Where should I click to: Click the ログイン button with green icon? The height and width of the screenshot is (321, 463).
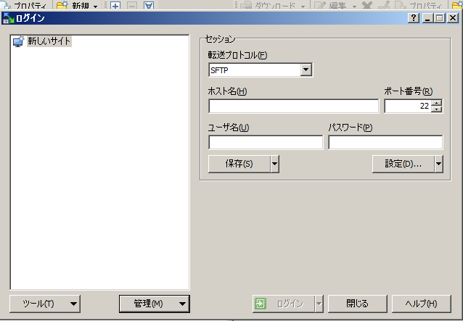284,304
